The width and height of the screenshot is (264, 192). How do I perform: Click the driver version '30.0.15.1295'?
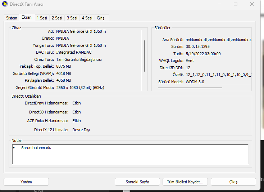coord(198,46)
